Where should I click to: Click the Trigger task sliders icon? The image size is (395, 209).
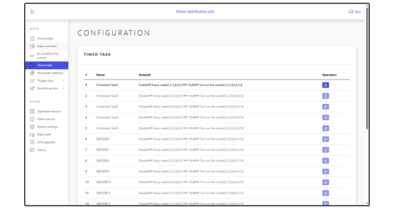[x=32, y=81]
